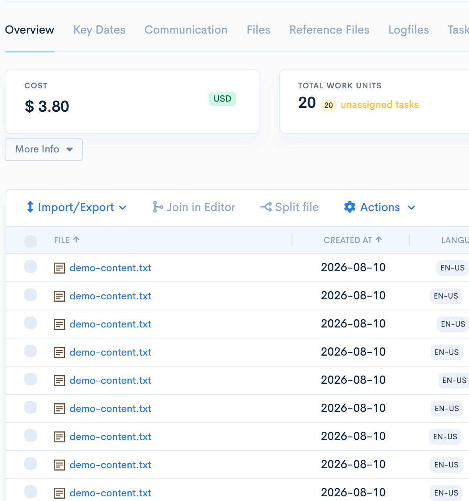Viewport: 469px width, 501px height.
Task: Sort by the FILE column header
Action: pyautogui.click(x=67, y=240)
